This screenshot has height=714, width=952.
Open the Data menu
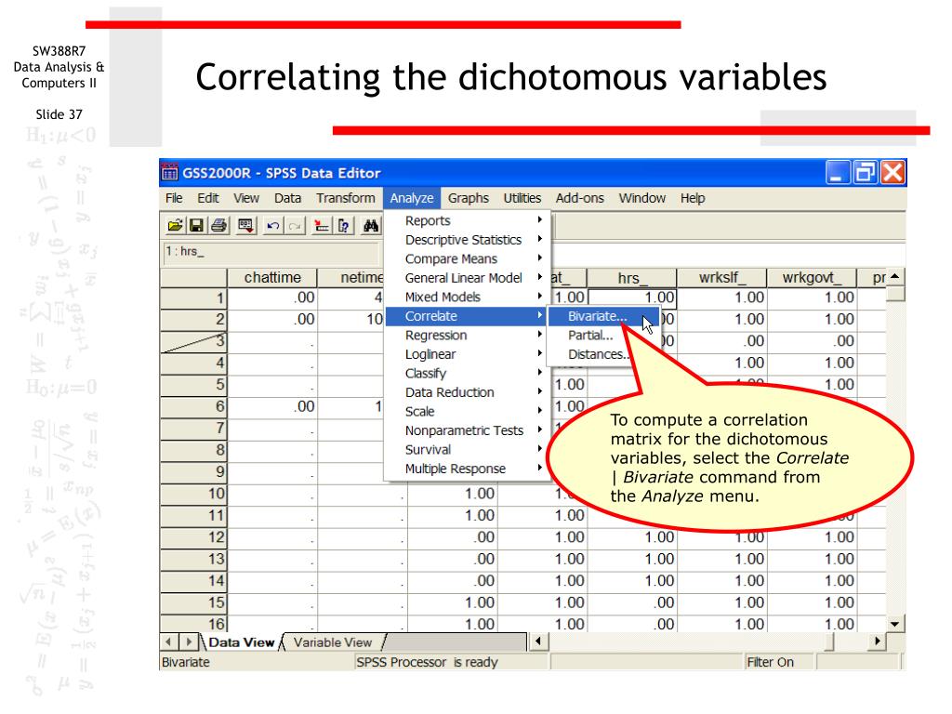click(x=287, y=198)
